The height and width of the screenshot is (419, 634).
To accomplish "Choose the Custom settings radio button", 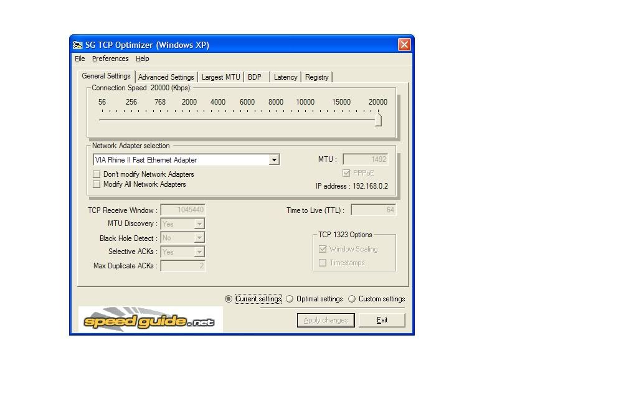I will click(352, 299).
